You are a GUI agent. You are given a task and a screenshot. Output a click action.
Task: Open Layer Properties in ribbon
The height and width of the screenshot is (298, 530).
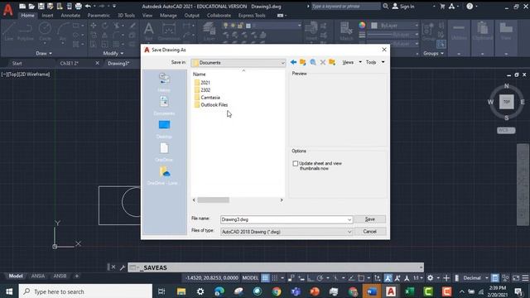(x=210, y=31)
